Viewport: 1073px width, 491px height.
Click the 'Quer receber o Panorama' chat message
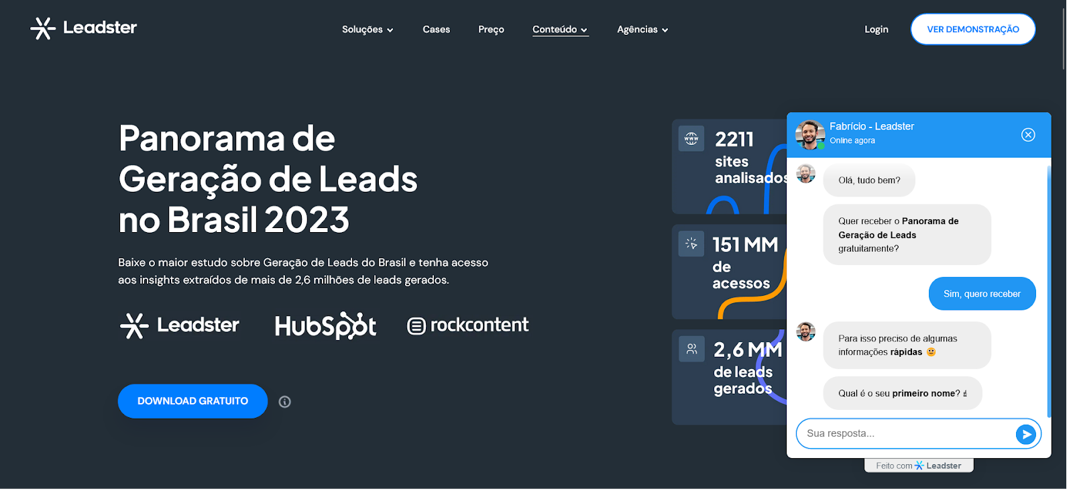(x=907, y=235)
